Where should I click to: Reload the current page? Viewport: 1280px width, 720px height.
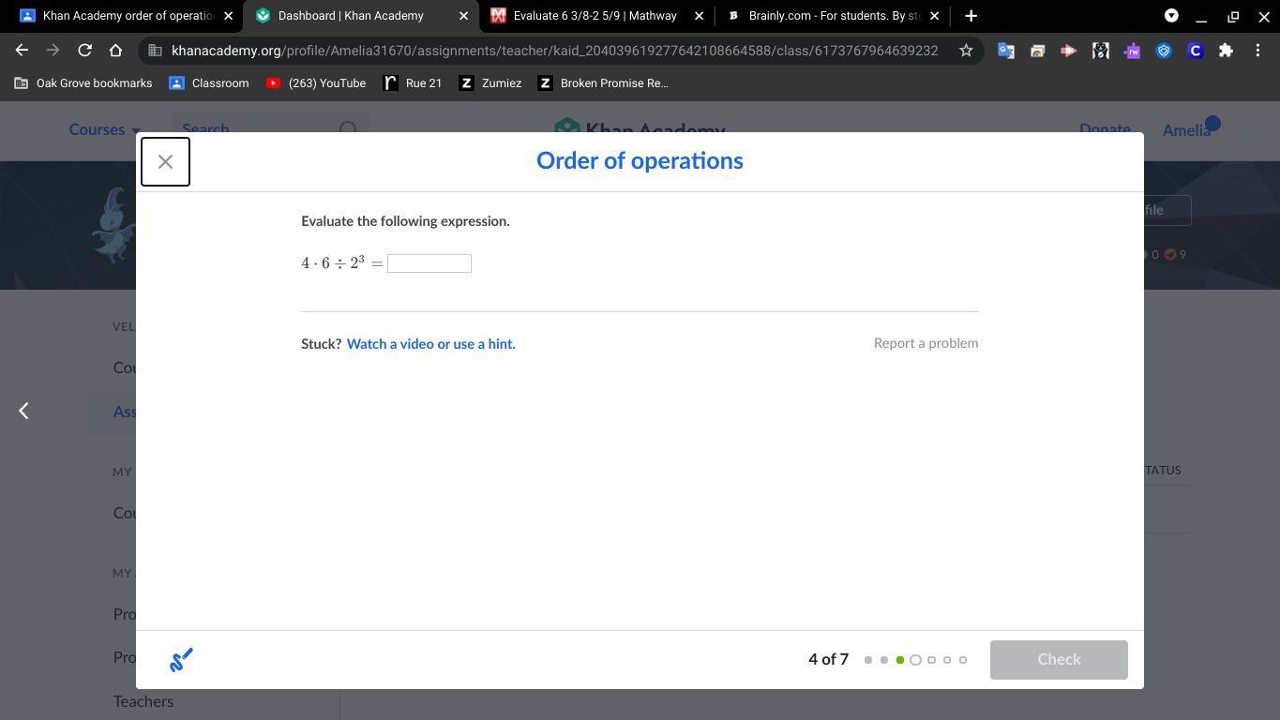(x=84, y=51)
